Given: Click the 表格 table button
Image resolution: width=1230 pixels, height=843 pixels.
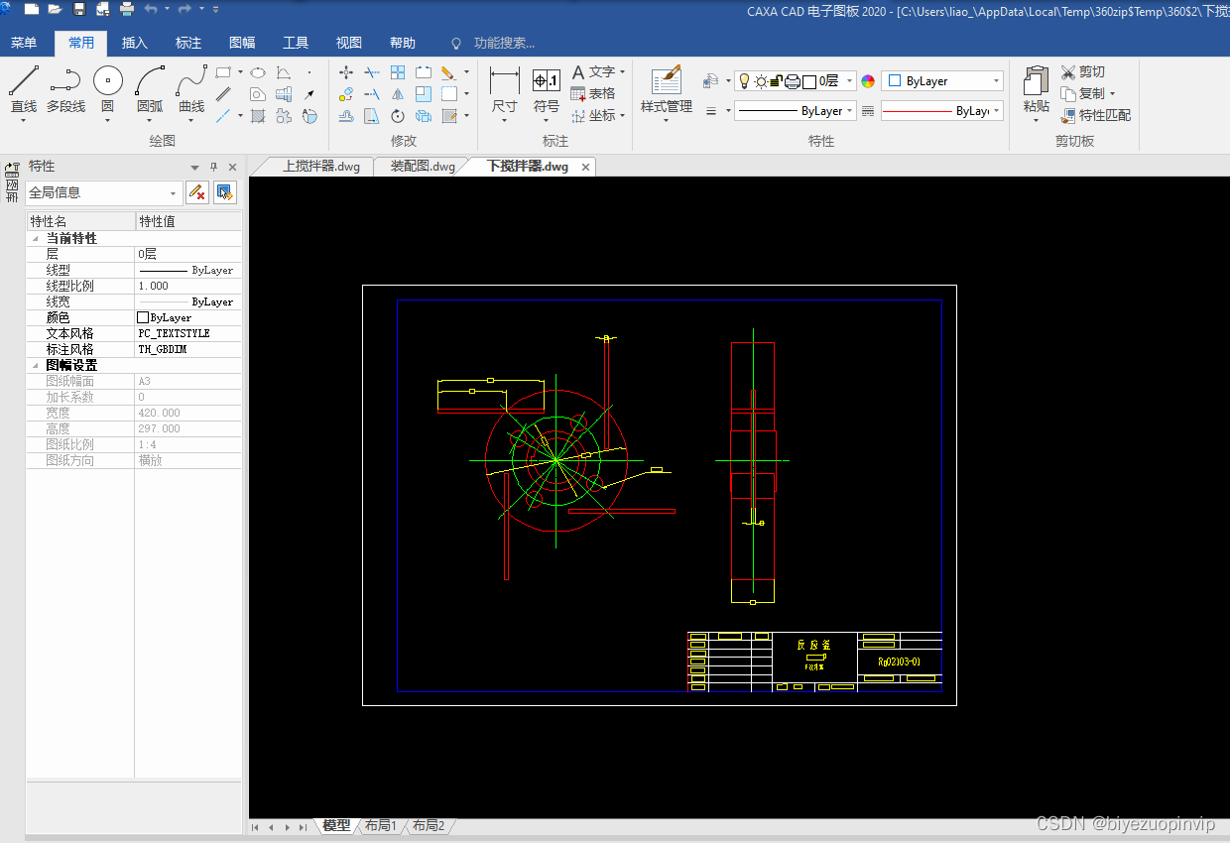Looking at the screenshot, I should [593, 93].
